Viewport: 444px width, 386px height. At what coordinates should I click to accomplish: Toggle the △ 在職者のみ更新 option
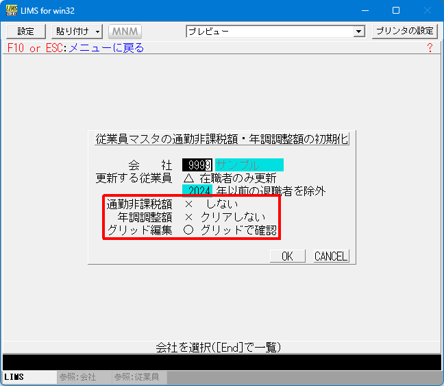[x=230, y=178]
